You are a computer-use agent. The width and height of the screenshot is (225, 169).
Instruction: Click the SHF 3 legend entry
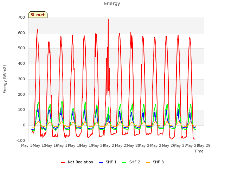(x=155, y=162)
